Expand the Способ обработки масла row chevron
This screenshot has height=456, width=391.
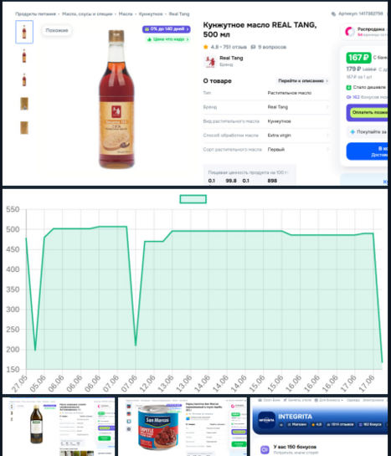point(327,136)
